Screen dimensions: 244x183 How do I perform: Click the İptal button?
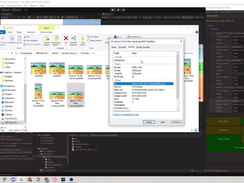(163, 122)
